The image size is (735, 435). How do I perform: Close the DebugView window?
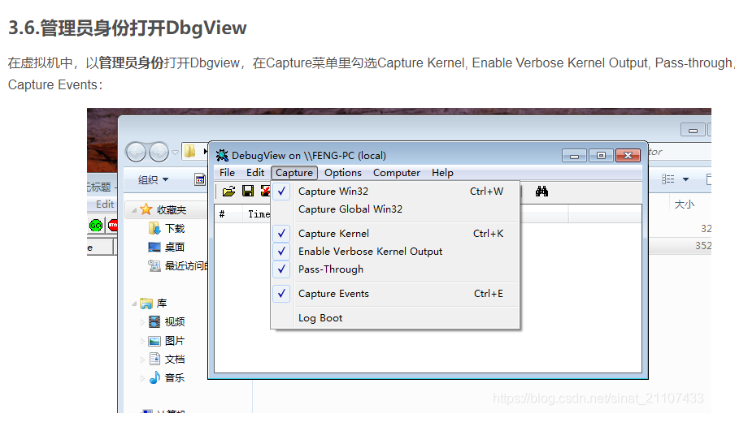click(x=628, y=156)
